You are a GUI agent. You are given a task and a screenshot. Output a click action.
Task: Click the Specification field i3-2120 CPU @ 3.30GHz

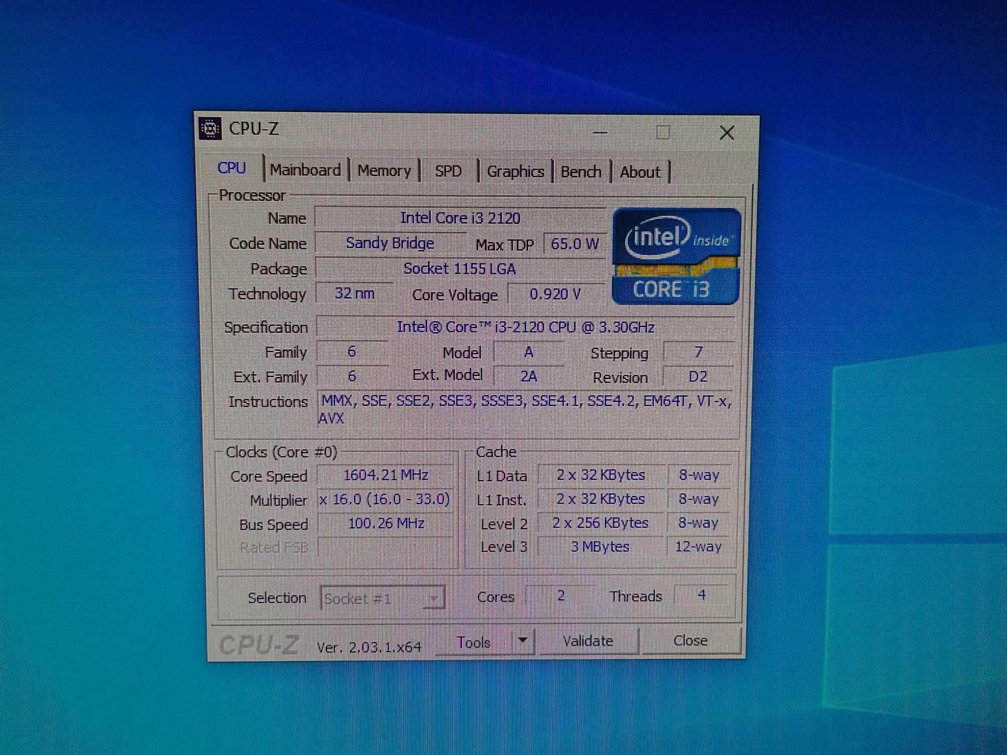(525, 327)
